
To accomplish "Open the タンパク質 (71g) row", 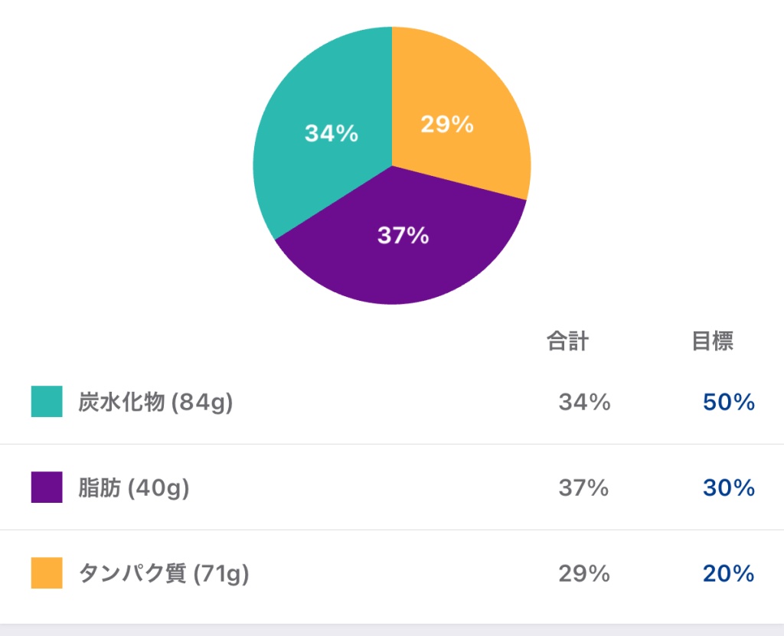I will click(392, 573).
